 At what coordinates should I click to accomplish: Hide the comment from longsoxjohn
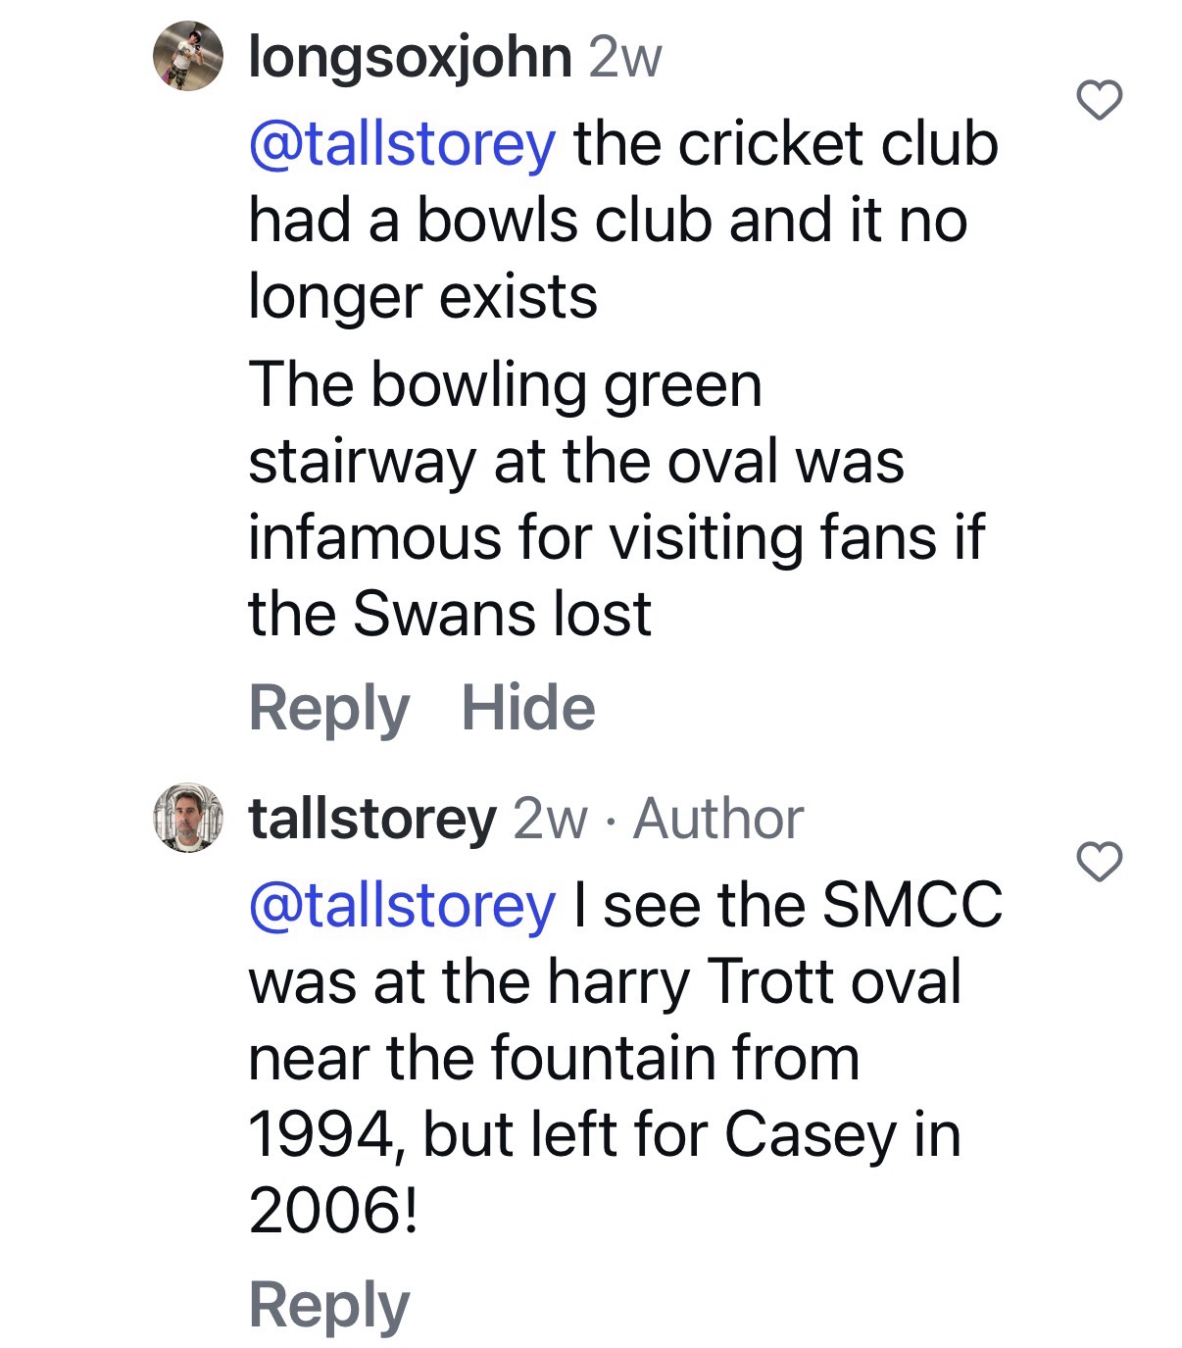tap(528, 708)
